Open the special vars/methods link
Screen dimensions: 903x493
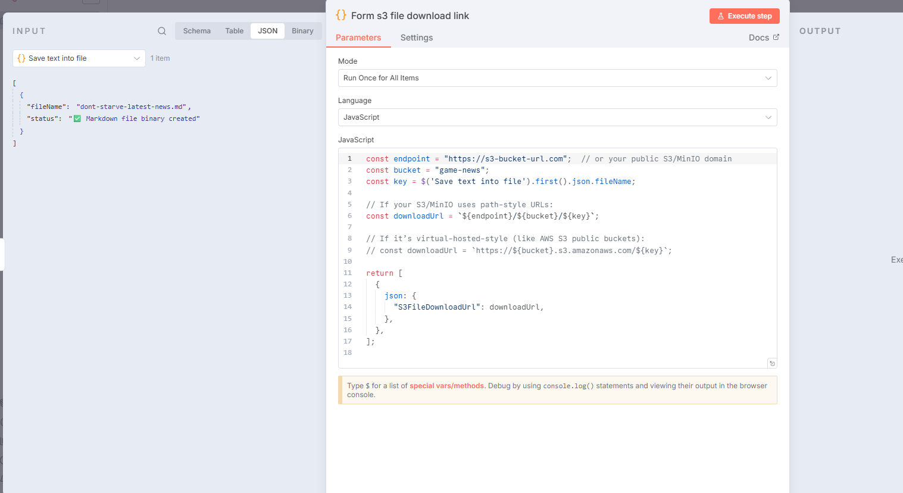(x=446, y=385)
